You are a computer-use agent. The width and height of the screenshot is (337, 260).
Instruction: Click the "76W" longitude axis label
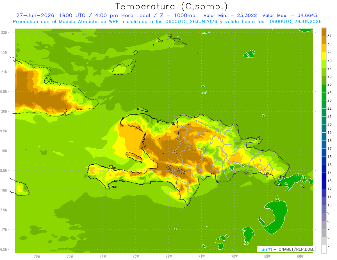[37, 256]
